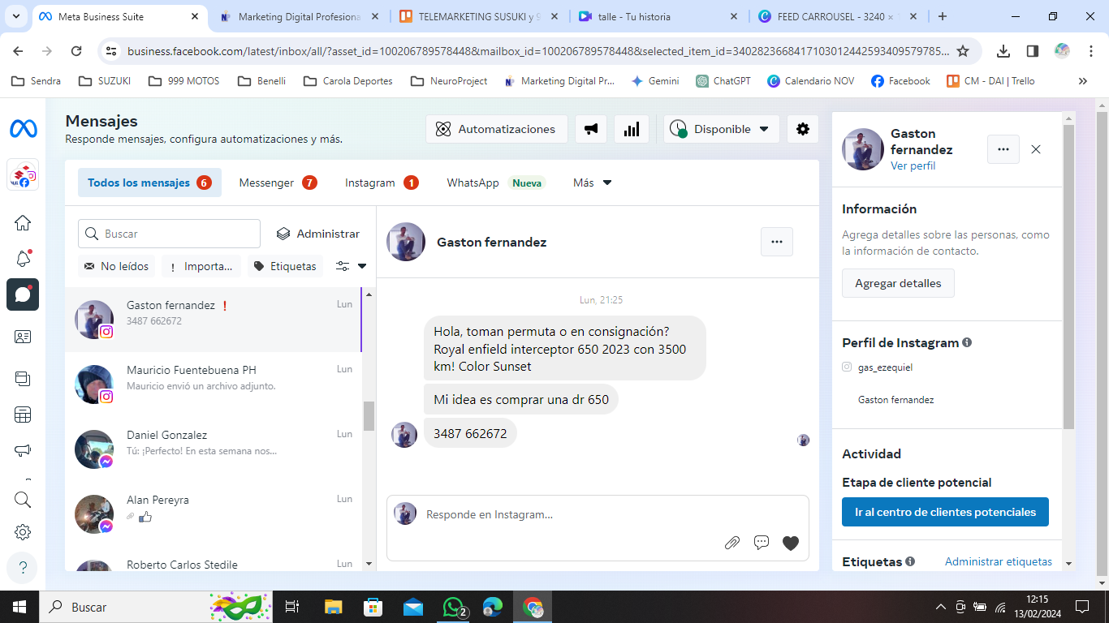Toggle the Importante filter chip
Viewport: 1109px width, 623px height.
[x=201, y=266]
